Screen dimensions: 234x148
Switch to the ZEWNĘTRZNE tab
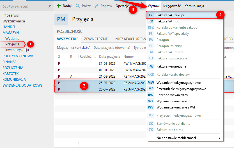[96, 39]
